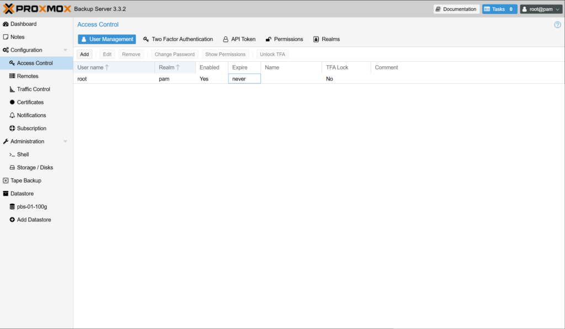Select the pbs-01-100g datastore

point(31,206)
